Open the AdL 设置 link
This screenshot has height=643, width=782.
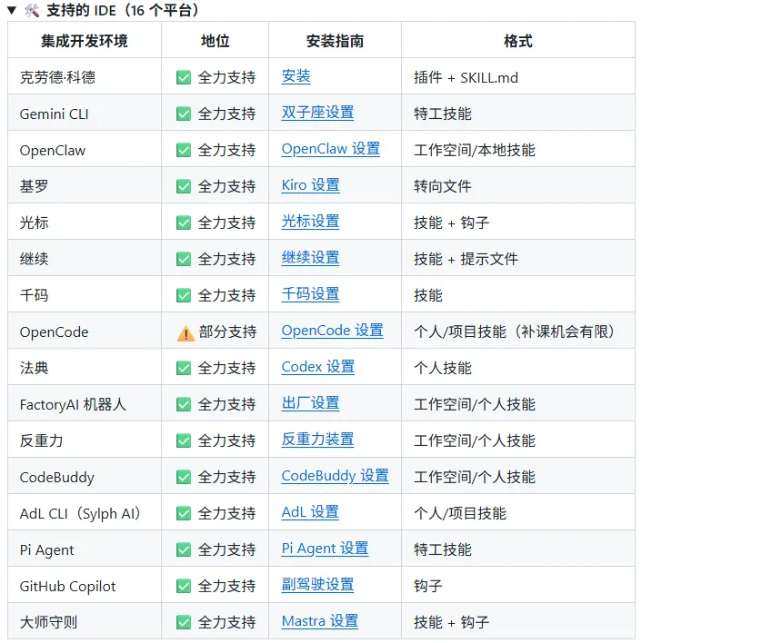310,512
